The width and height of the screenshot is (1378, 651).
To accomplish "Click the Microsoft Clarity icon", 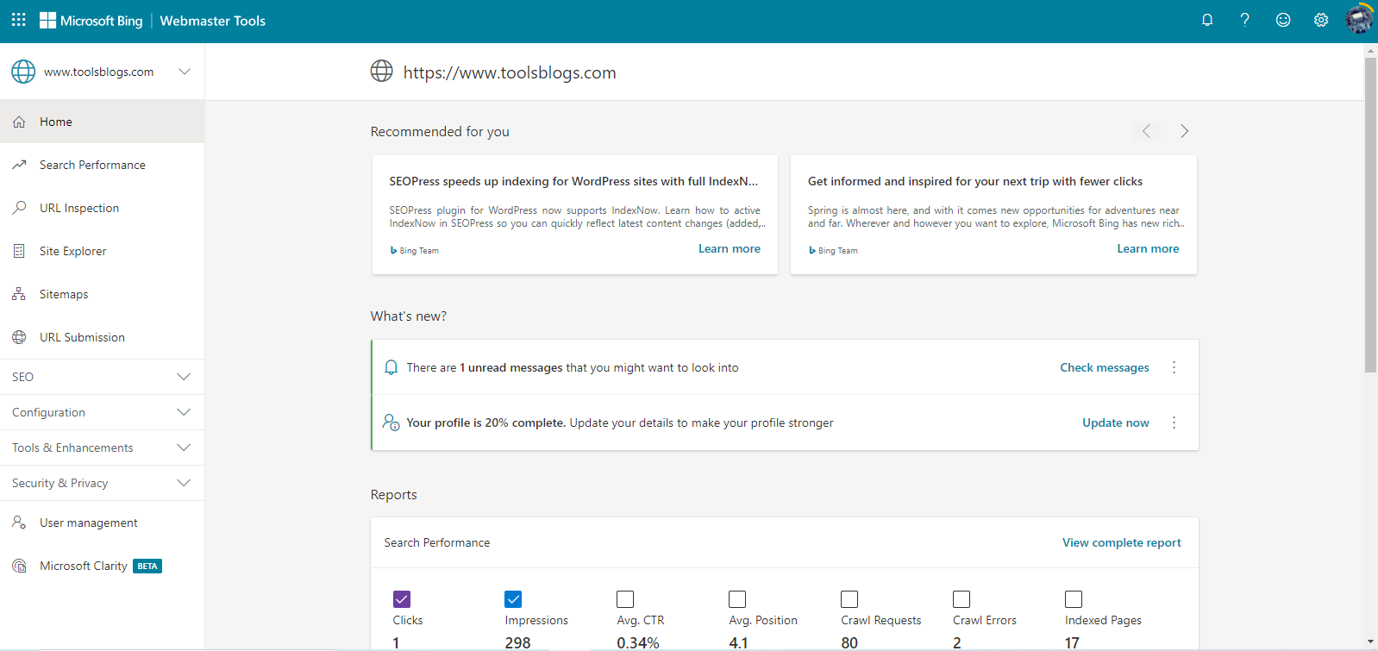I will click(x=19, y=566).
